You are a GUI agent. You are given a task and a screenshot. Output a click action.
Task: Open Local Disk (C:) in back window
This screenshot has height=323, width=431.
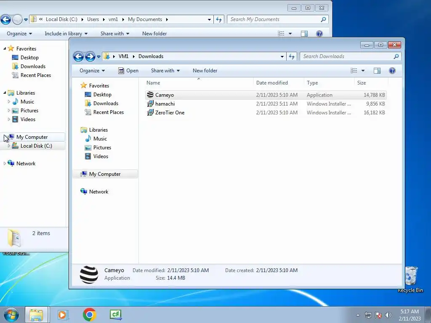[x=36, y=146]
